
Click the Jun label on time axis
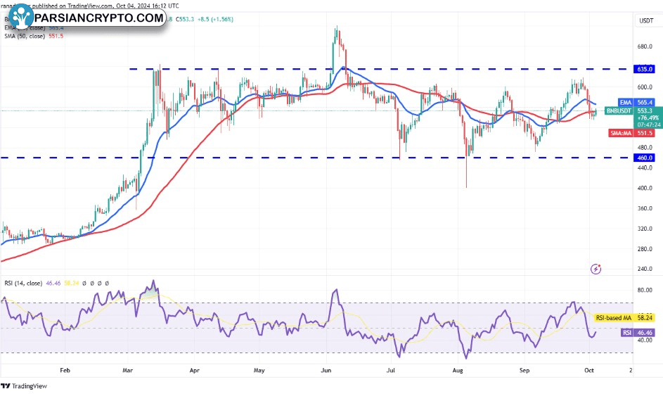click(326, 370)
